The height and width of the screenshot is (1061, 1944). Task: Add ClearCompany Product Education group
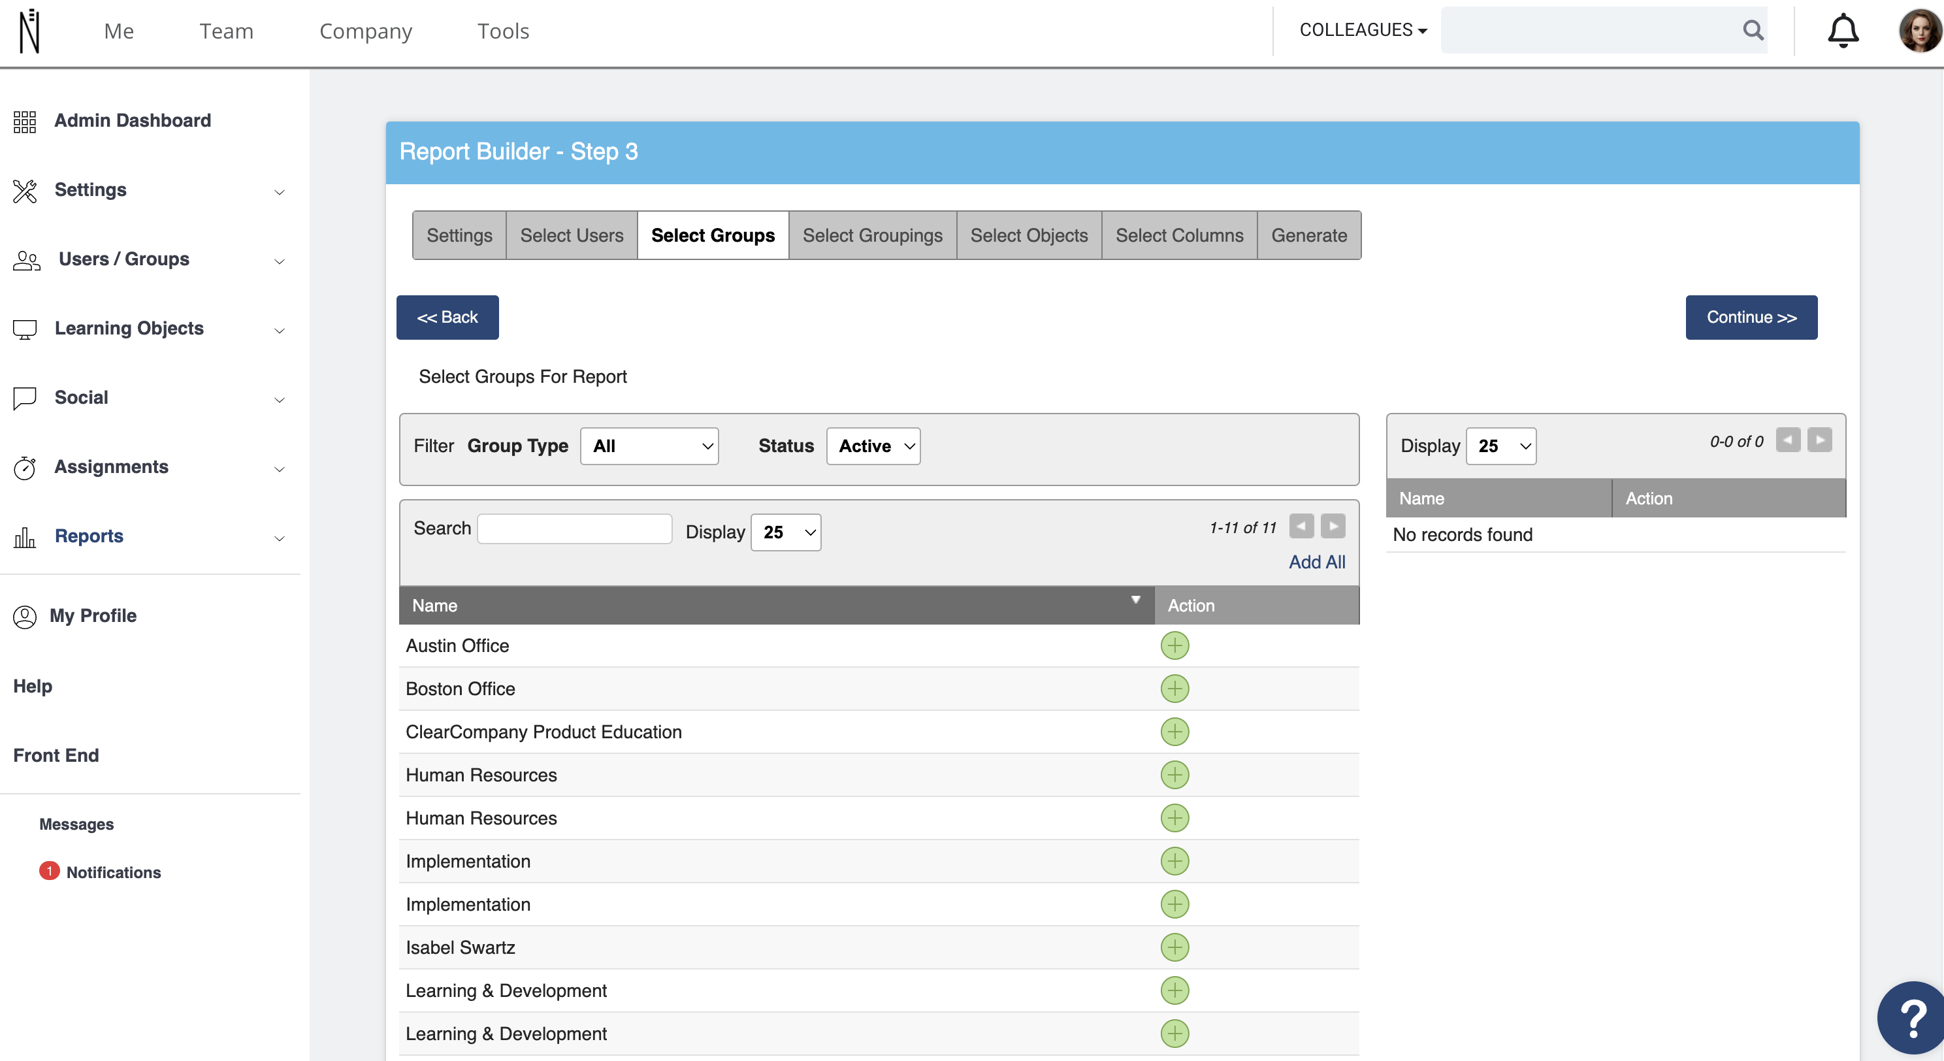pos(1174,731)
